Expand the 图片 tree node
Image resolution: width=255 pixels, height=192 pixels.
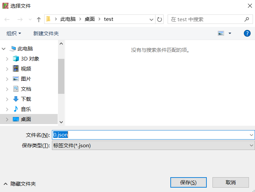click(x=7, y=79)
